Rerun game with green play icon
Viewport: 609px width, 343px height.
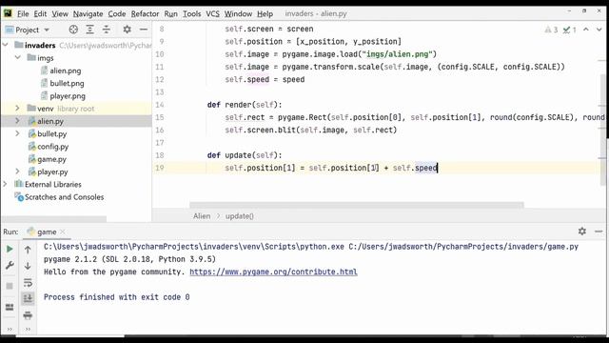point(10,249)
